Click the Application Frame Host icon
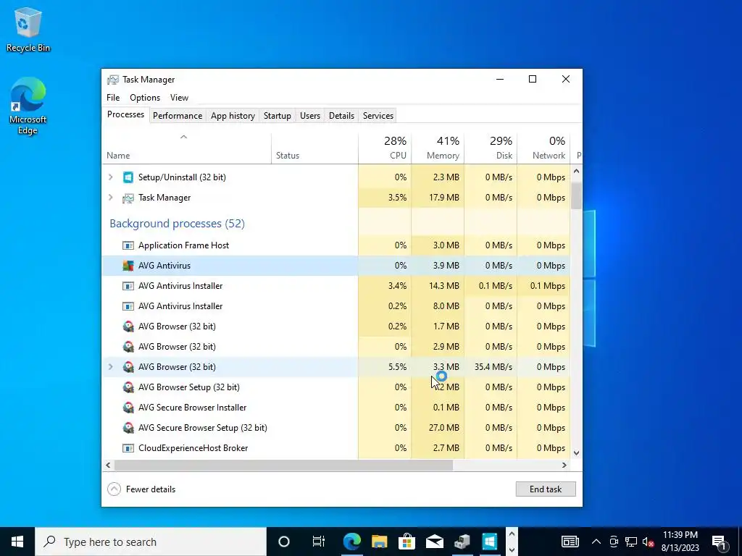Screen dimensions: 742x556 point(128,245)
